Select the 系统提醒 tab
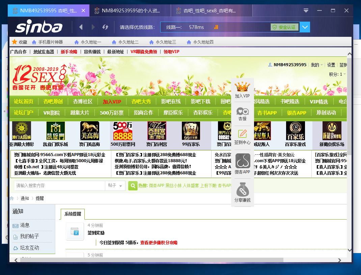This screenshot has width=361, height=275. (x=73, y=214)
